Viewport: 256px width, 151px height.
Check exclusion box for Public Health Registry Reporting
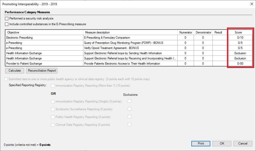click(x=130, y=116)
